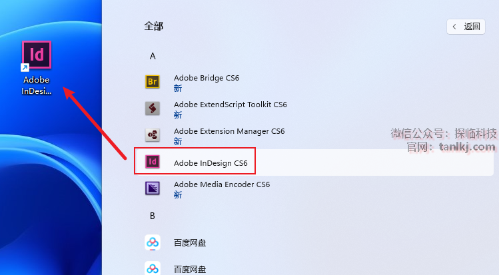This screenshot has width=499, height=275.
Task: Click the second 百度网盘 icon
Action: point(153,268)
